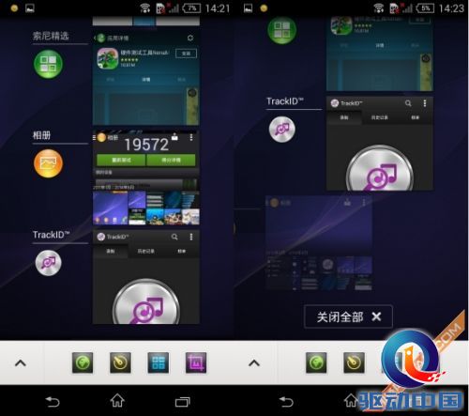The width and height of the screenshot is (469, 416).
Task: Tap Home navigation button in right screenshot
Action: (351, 401)
